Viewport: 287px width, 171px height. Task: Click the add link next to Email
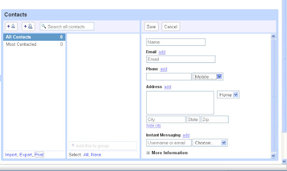162,52
